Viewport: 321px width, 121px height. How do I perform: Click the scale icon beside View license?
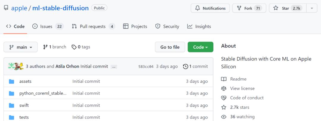(x=224, y=88)
